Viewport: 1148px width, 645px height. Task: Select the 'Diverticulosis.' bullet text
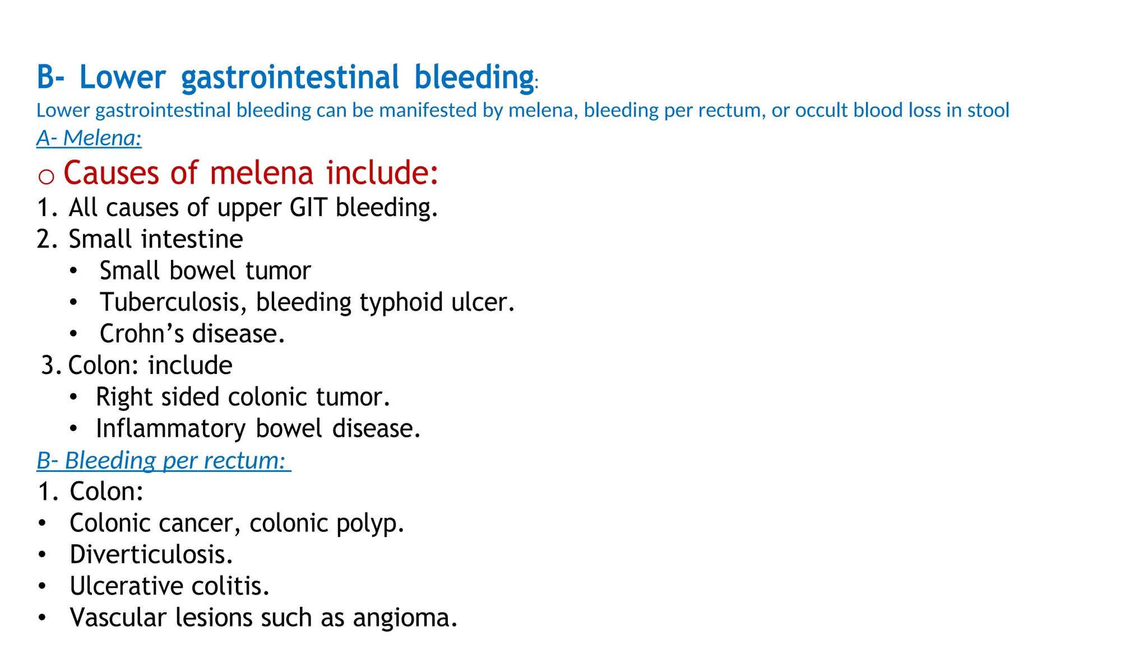[x=151, y=555]
